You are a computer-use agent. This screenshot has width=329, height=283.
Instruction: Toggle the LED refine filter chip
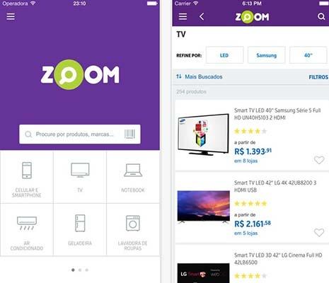pos(224,55)
